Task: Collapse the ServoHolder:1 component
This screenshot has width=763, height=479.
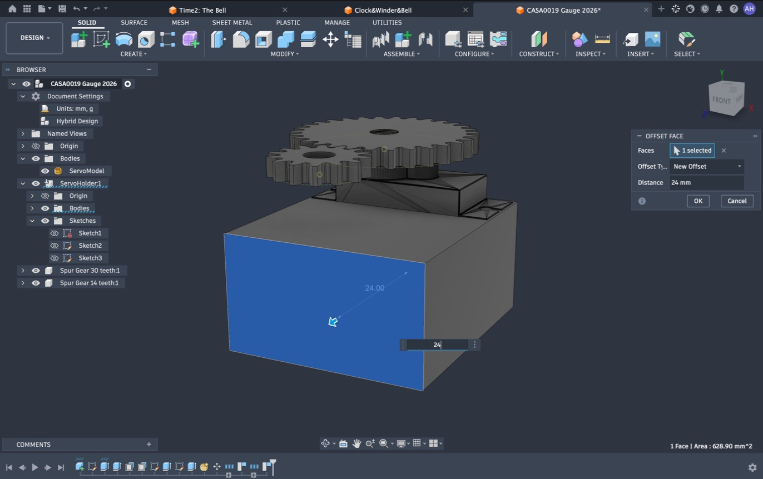Action: point(23,183)
